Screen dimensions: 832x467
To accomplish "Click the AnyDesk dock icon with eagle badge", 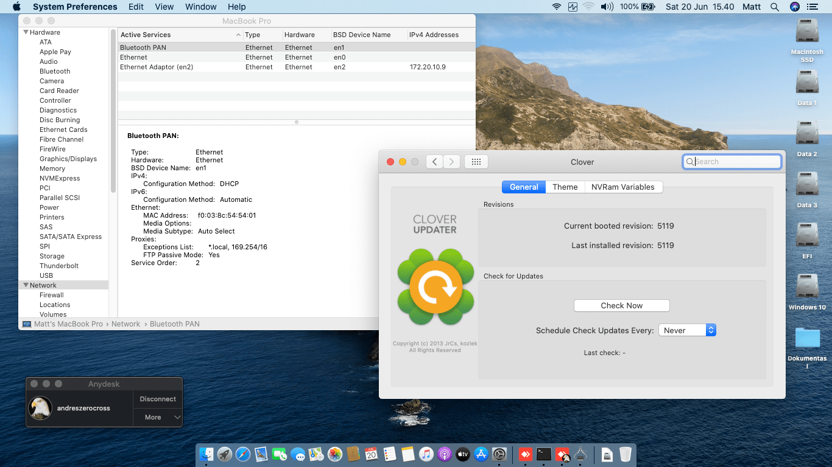I will pos(562,454).
